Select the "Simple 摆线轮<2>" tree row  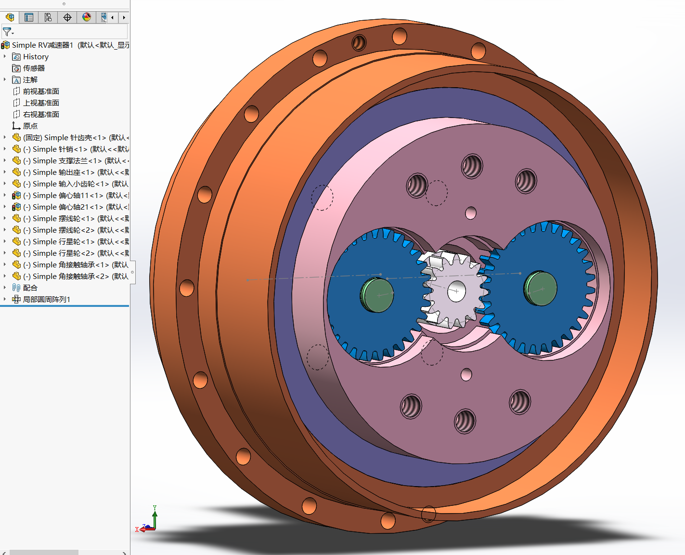[65, 230]
